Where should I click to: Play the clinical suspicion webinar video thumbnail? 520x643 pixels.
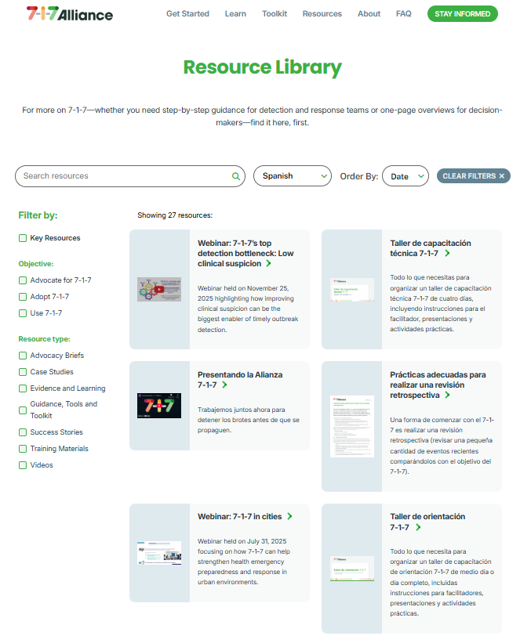point(159,289)
